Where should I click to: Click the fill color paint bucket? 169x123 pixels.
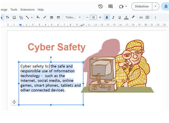(x=38, y=18)
